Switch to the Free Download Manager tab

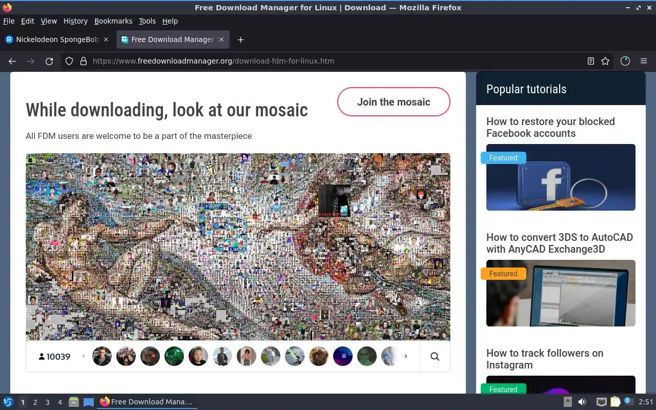click(x=173, y=39)
